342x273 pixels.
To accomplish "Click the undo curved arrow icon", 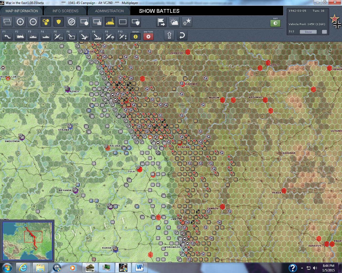I will [182, 35].
